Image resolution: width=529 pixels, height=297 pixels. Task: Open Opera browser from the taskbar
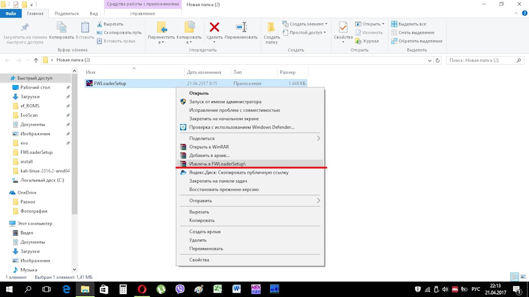pyautogui.click(x=142, y=289)
